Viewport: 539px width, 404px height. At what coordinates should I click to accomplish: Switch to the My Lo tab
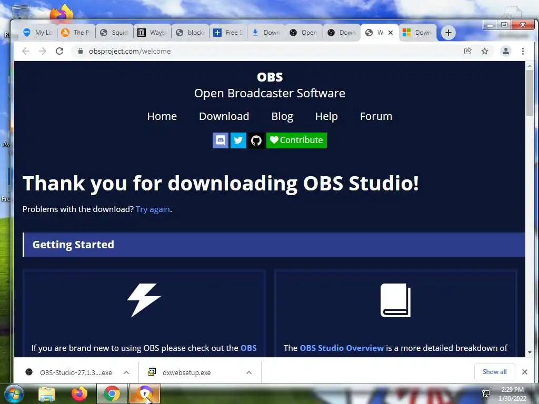click(x=37, y=33)
